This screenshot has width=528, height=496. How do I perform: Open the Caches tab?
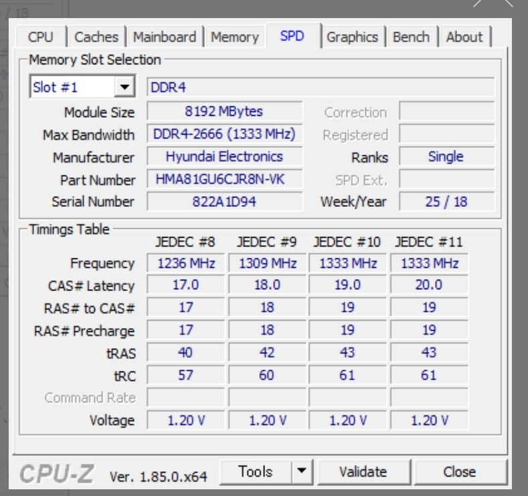tap(96, 37)
